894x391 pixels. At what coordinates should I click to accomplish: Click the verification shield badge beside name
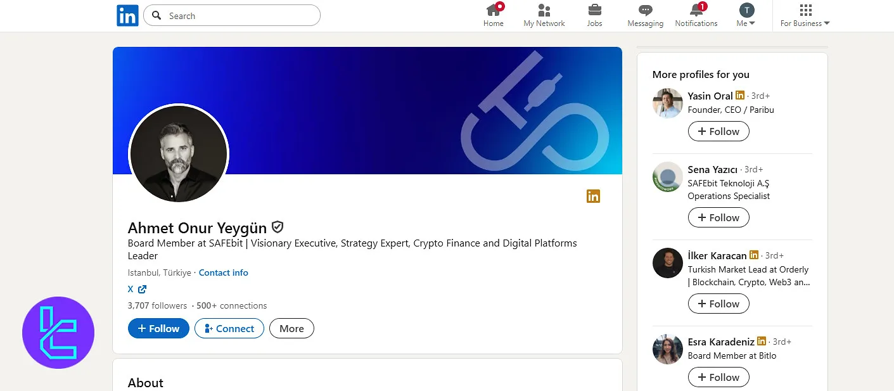click(x=277, y=227)
